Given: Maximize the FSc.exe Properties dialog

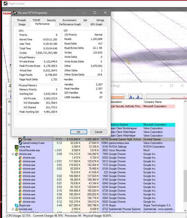Looking at the screenshot, I should (95, 13).
